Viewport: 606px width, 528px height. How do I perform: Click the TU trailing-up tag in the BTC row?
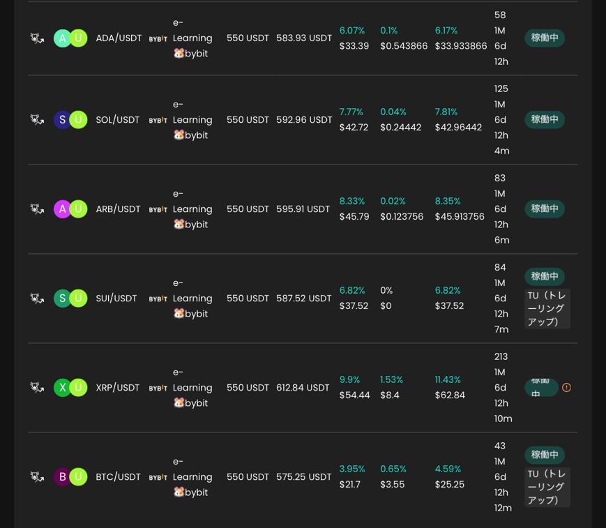pos(547,487)
